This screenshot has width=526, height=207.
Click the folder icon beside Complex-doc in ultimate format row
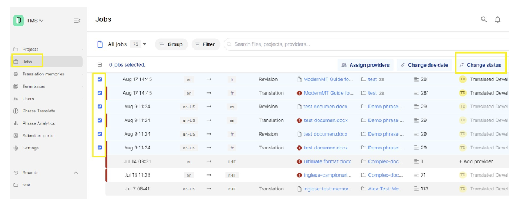[x=363, y=161]
